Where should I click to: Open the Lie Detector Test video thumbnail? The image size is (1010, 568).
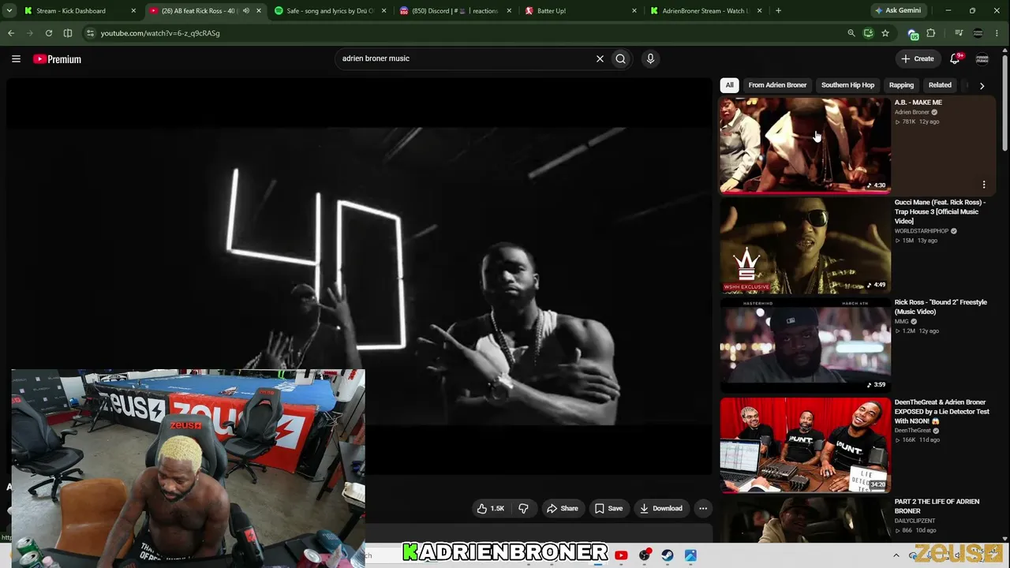806,445
